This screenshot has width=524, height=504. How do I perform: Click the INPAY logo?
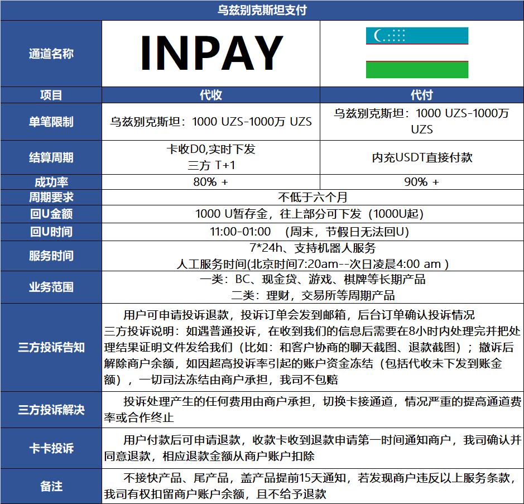tap(211, 54)
